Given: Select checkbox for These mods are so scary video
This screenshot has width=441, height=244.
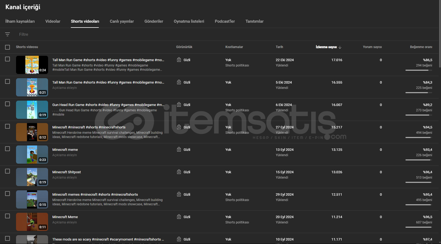Looking at the screenshot, I should point(7,238).
